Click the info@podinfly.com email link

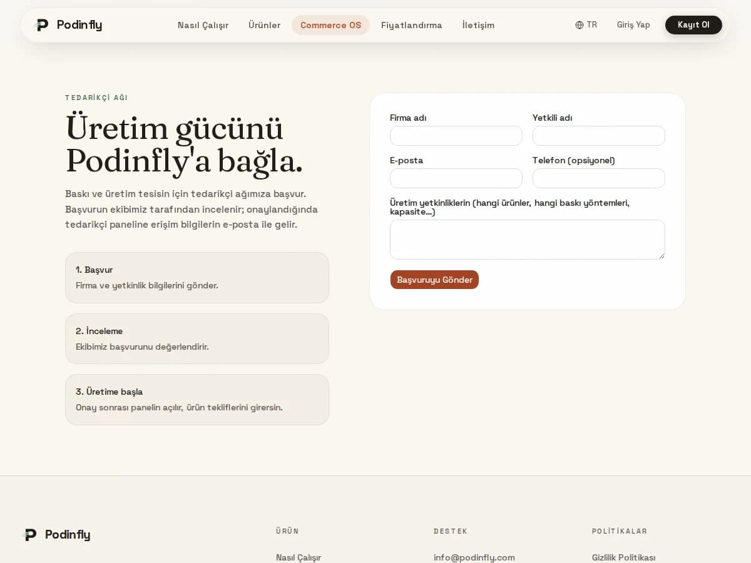point(474,557)
